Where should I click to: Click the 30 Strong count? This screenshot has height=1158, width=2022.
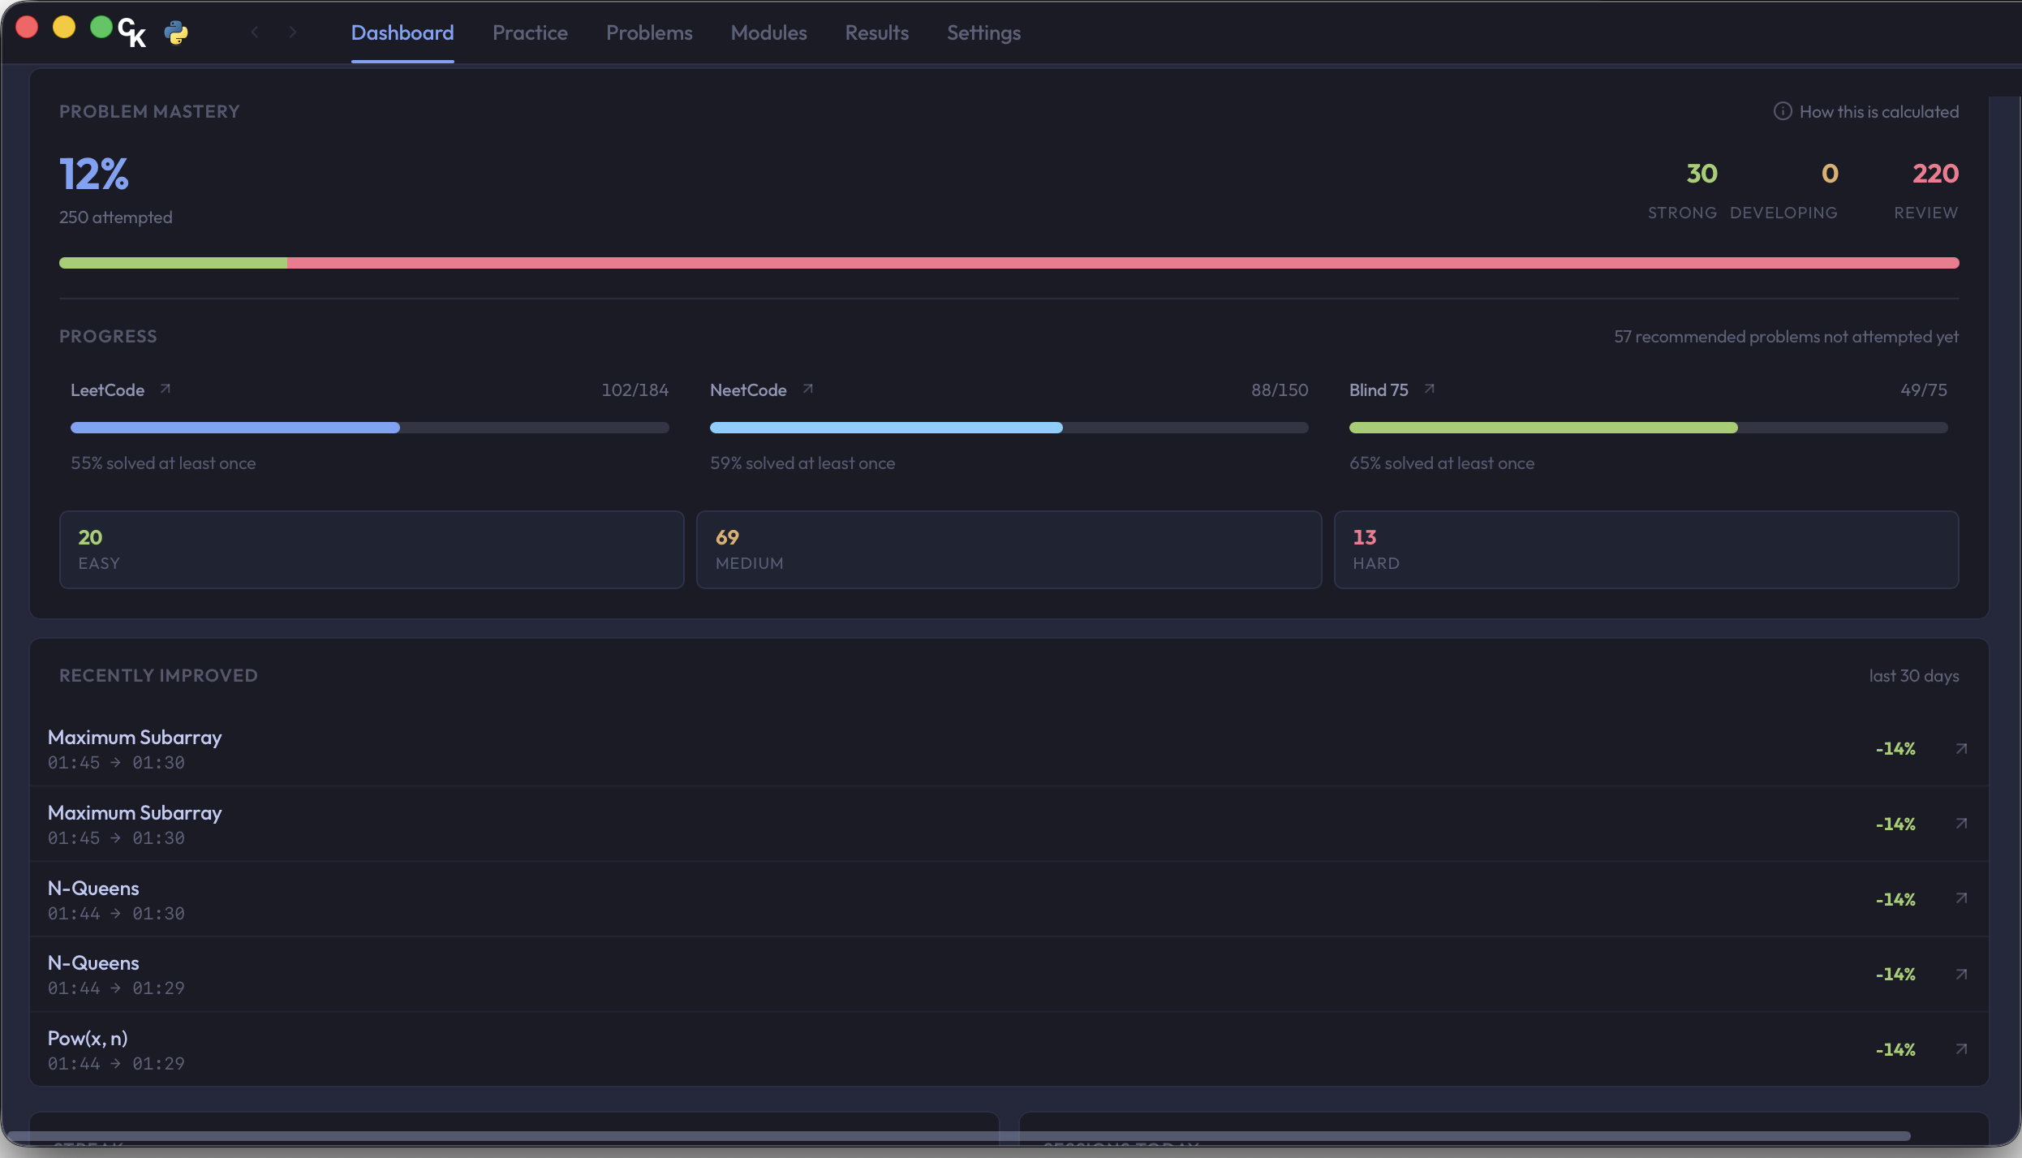(1701, 174)
